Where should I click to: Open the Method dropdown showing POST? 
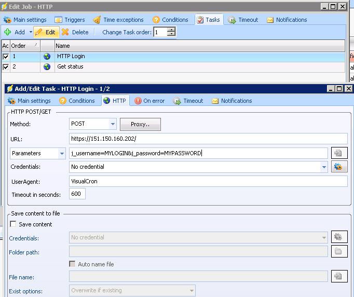coord(113,124)
